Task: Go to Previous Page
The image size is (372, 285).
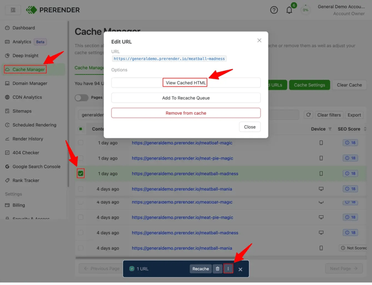Action: pyautogui.click(x=101, y=268)
